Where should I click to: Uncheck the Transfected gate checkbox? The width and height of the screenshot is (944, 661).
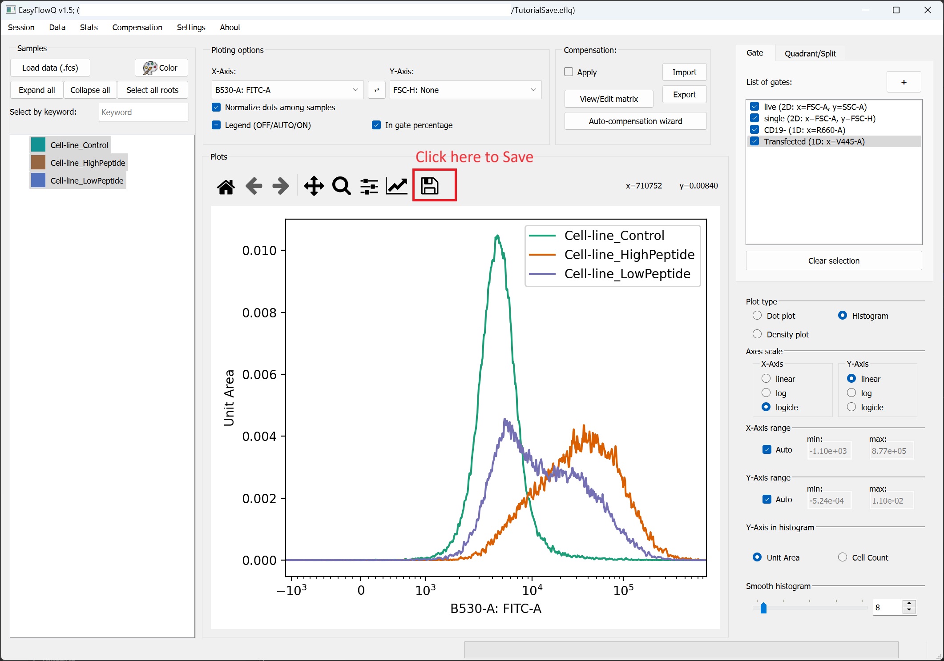754,141
